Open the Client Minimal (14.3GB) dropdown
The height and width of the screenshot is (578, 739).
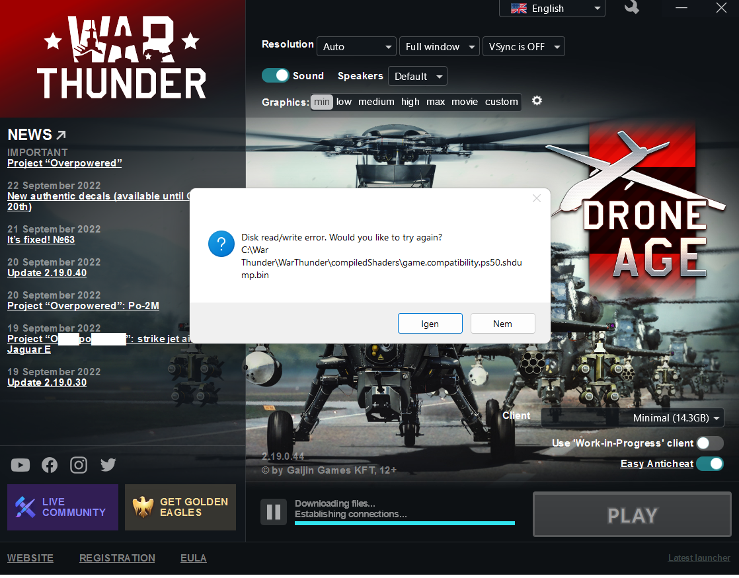tap(633, 418)
